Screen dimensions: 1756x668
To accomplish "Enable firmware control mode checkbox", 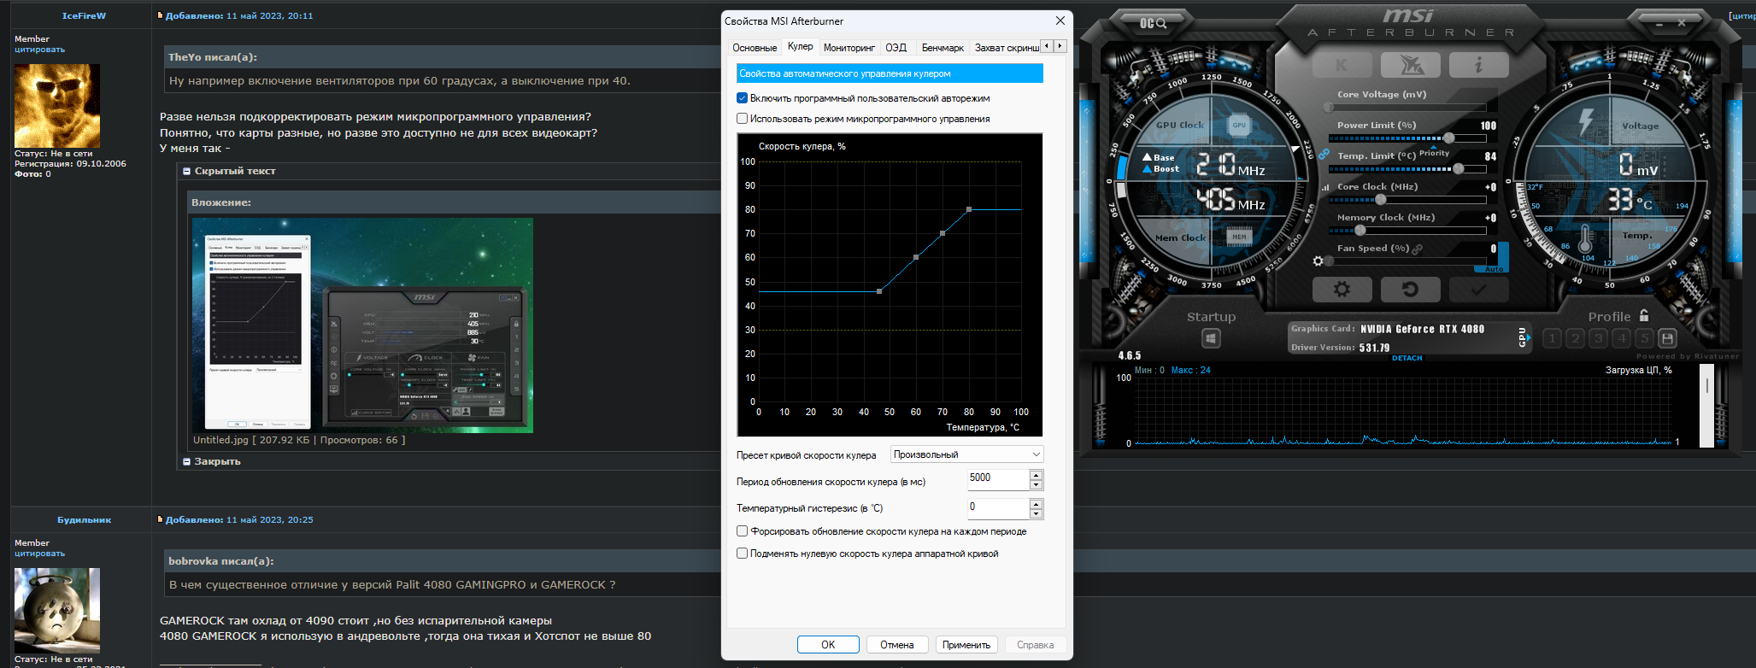I will point(742,119).
